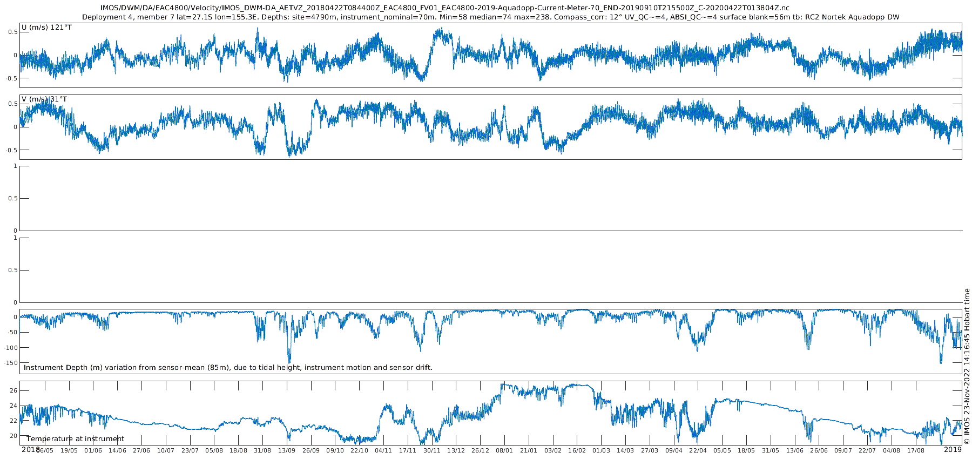
Task: Click the '13/12' date tick label
Action: 456,450
